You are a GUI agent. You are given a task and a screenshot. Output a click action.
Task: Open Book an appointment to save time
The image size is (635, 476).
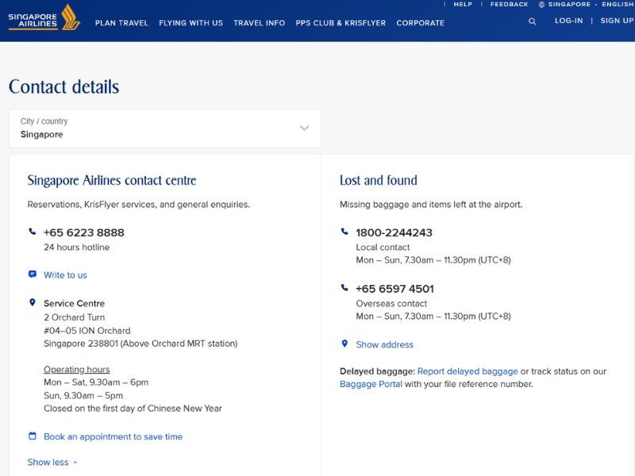tap(113, 437)
